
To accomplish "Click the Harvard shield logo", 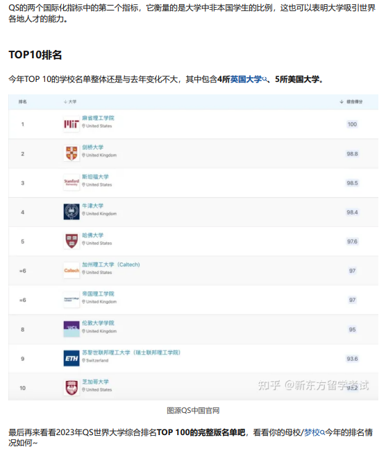I will pyautogui.click(x=72, y=241).
